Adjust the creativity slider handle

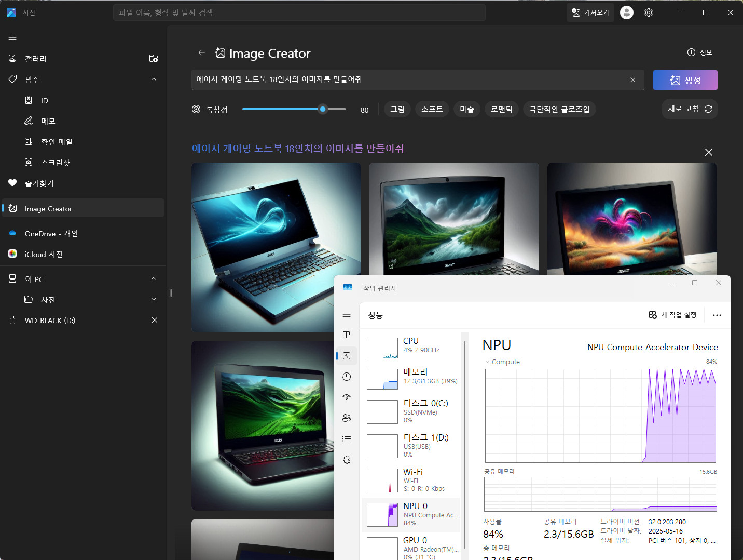[x=323, y=109]
